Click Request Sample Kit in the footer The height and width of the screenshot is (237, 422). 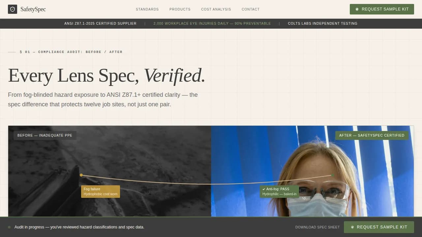click(379, 227)
